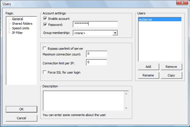Viewport: 190px width, 127px height.
Task: Open the Speed Limits page
Action: 21,28
